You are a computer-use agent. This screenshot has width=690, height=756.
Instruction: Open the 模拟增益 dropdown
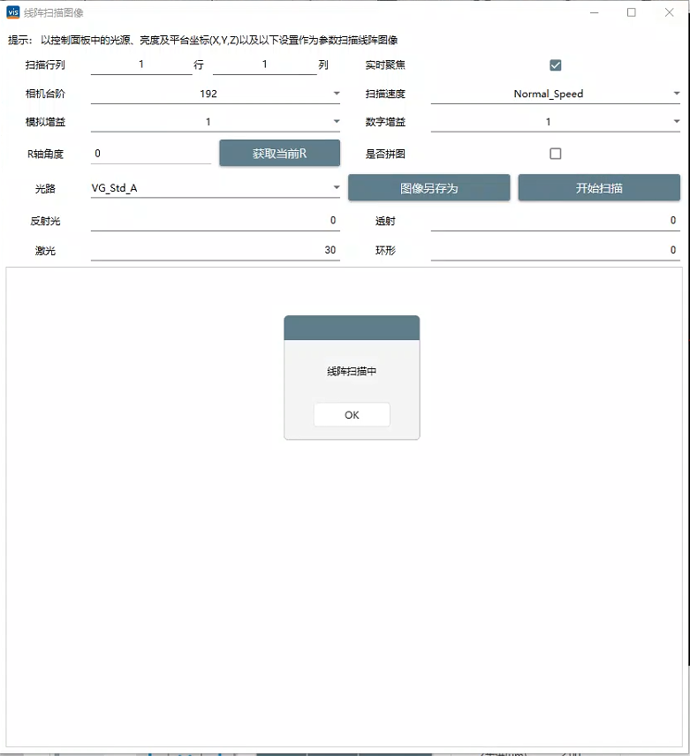point(216,122)
